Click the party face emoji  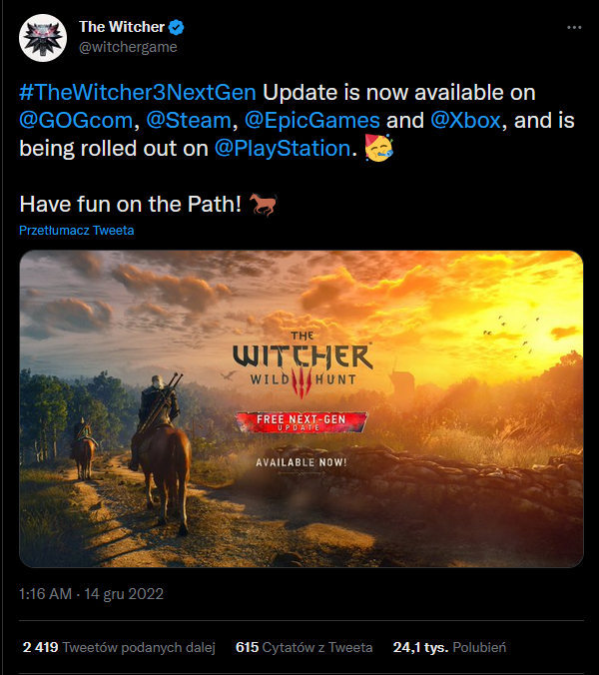[x=379, y=149]
